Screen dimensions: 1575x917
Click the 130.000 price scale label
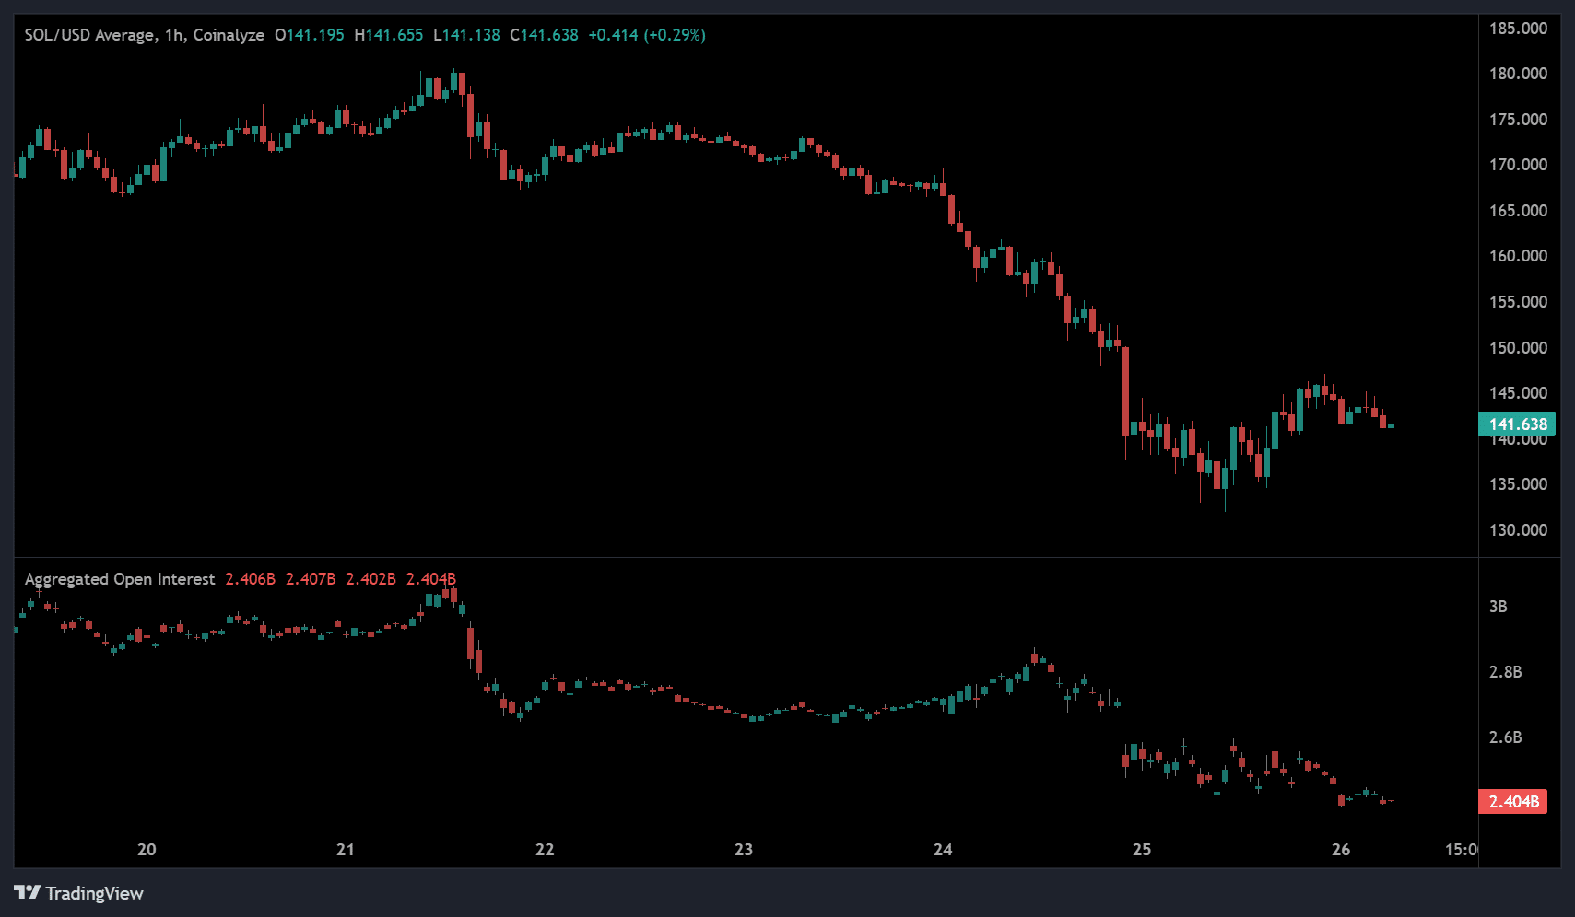(x=1518, y=530)
